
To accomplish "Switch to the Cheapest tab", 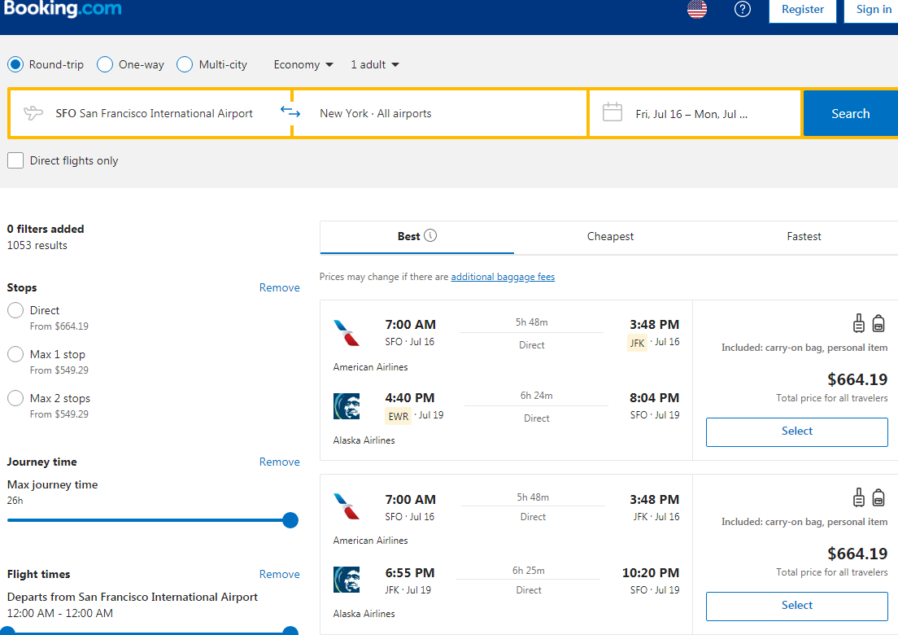I will pos(610,236).
